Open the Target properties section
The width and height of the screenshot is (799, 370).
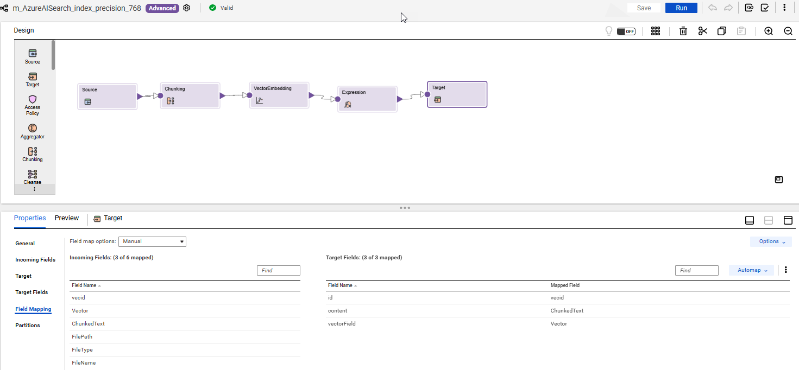[23, 276]
